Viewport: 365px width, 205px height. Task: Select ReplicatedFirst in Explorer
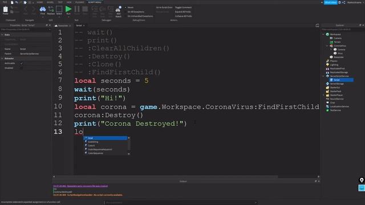(335, 68)
